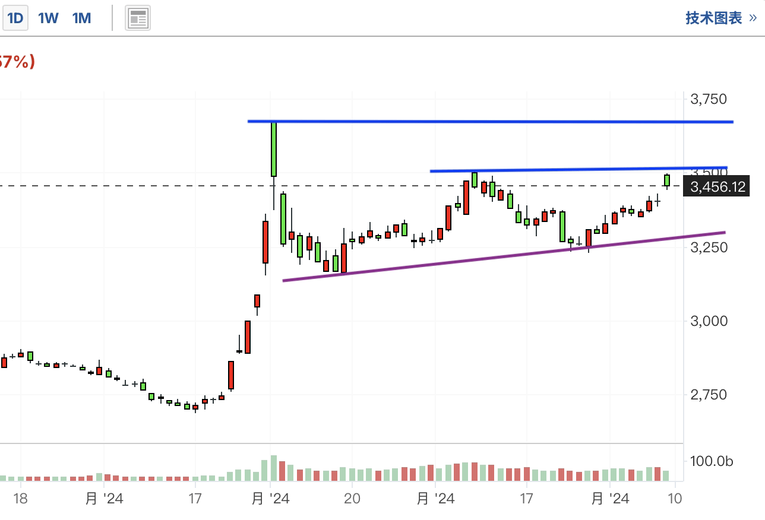
Task: Click the 10 date axis label
Action: 675,498
